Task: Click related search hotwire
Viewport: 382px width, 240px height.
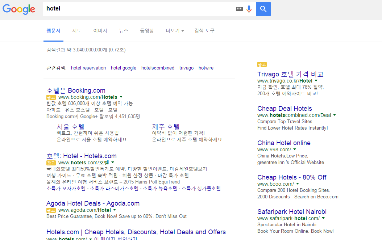Action: click(206, 68)
